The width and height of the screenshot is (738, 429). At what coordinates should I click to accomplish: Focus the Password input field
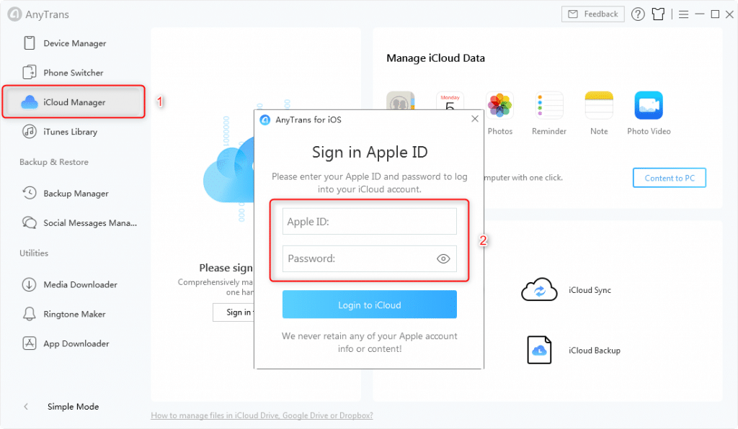(x=370, y=258)
